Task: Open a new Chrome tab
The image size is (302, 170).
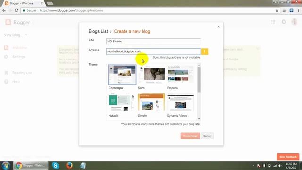Action: coord(50,3)
